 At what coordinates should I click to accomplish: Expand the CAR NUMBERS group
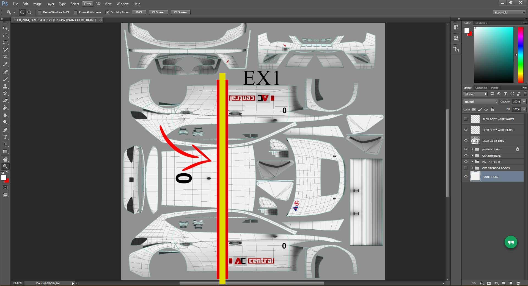pos(472,156)
